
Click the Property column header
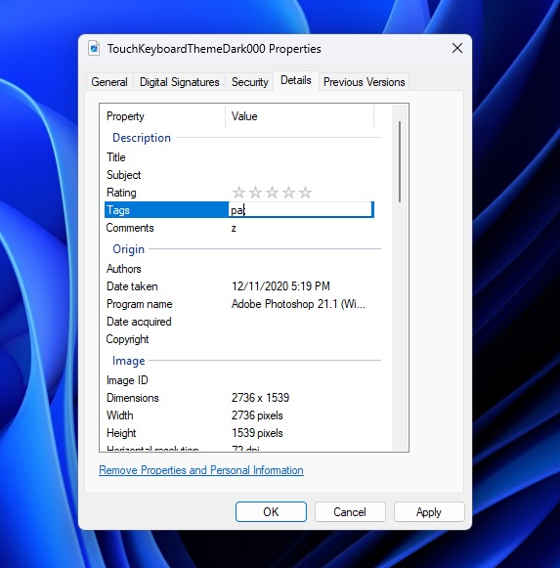pyautogui.click(x=163, y=116)
